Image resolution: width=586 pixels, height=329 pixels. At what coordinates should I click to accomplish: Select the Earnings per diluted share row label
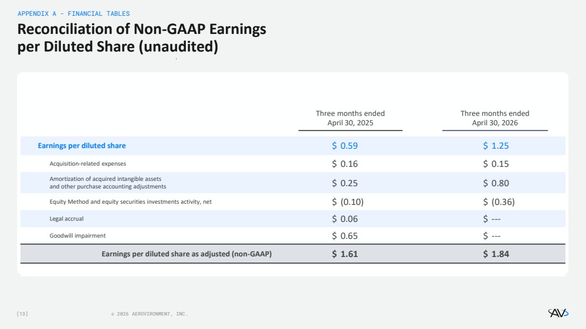(82, 146)
